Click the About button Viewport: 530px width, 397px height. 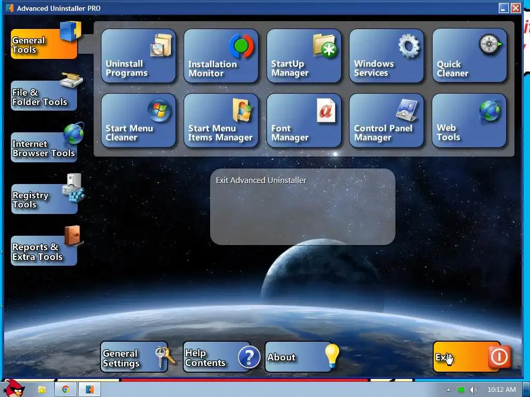[x=299, y=357]
